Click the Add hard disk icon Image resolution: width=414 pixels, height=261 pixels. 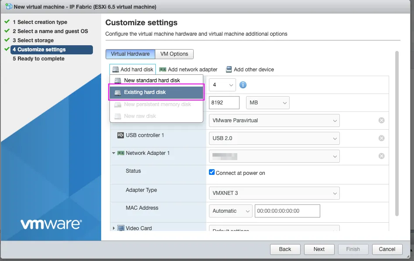116,70
